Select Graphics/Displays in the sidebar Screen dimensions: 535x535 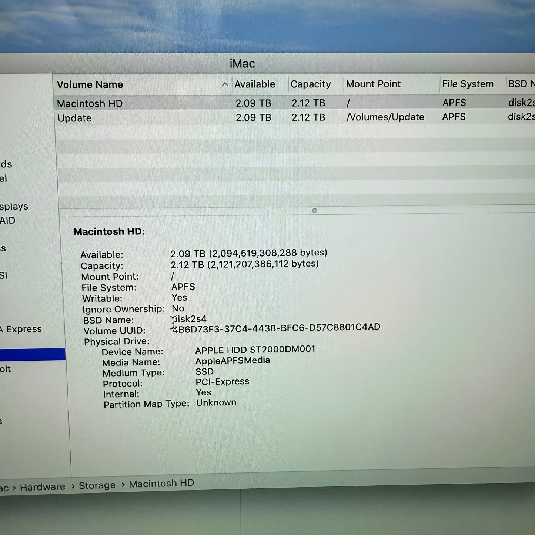[14, 206]
